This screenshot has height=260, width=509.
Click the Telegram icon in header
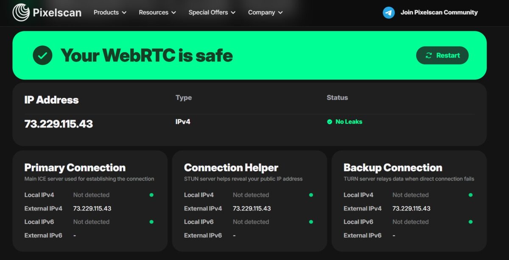click(x=389, y=12)
